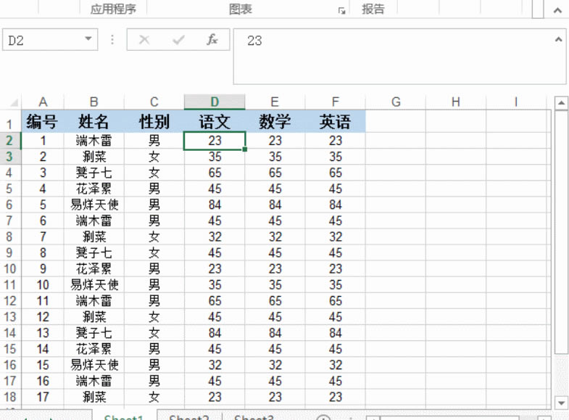
Task: Click the Name Box showing D2
Action: (50, 40)
